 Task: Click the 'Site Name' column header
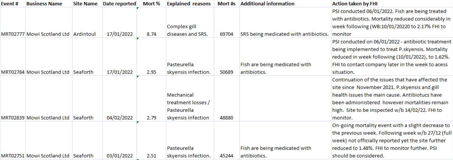(85, 4)
